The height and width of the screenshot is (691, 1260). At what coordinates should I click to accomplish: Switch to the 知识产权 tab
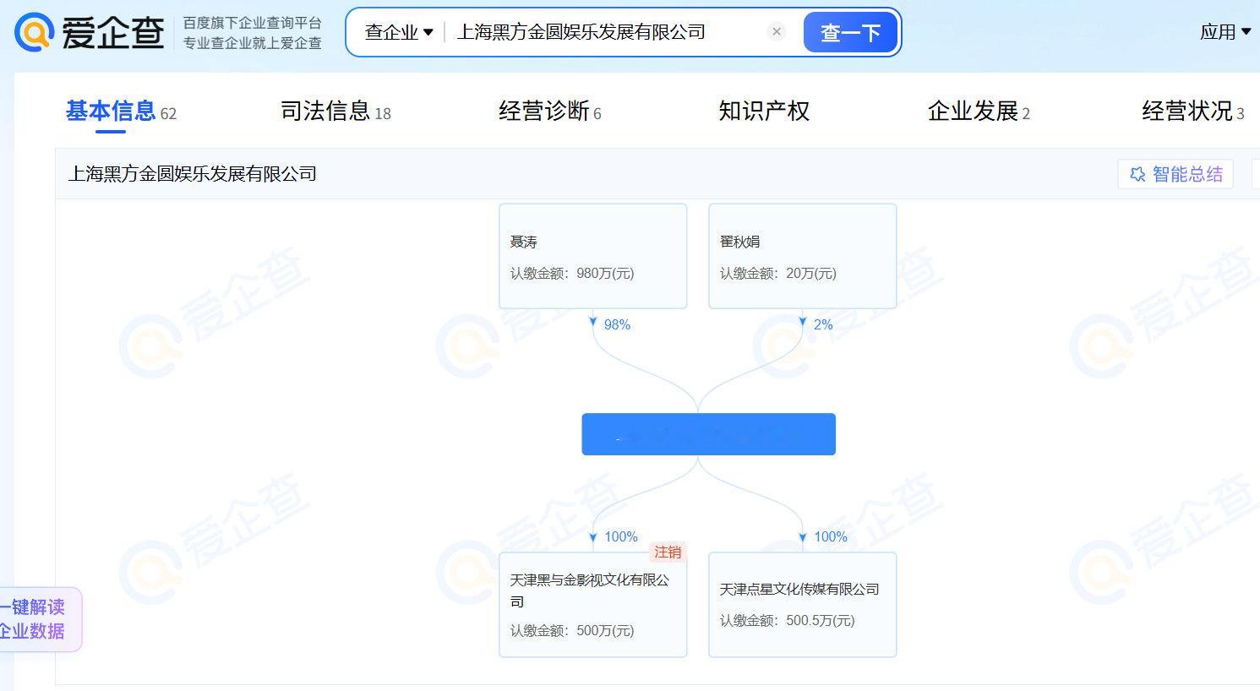pyautogui.click(x=764, y=111)
